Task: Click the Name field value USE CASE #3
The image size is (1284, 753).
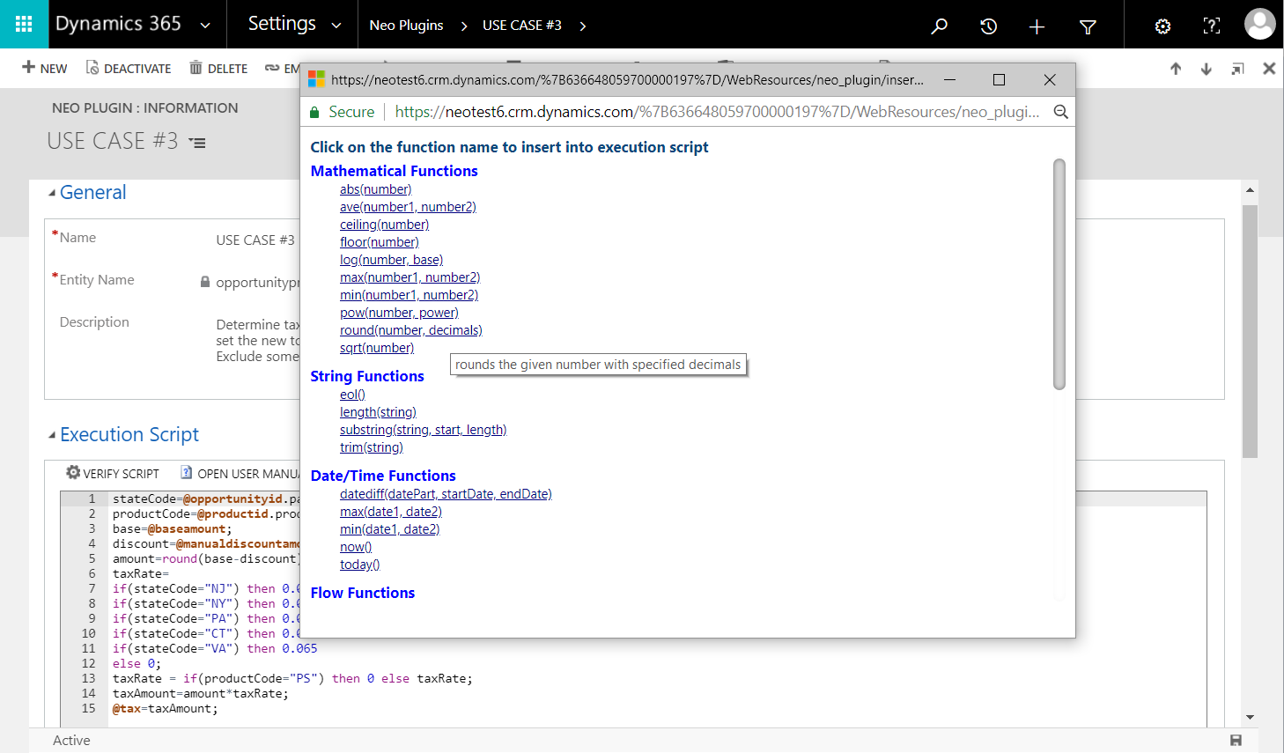Action: point(255,240)
